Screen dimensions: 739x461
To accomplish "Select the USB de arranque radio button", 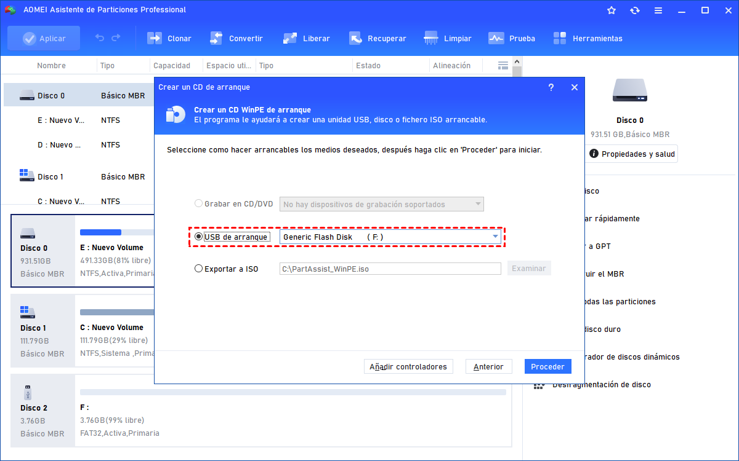I will coord(198,237).
